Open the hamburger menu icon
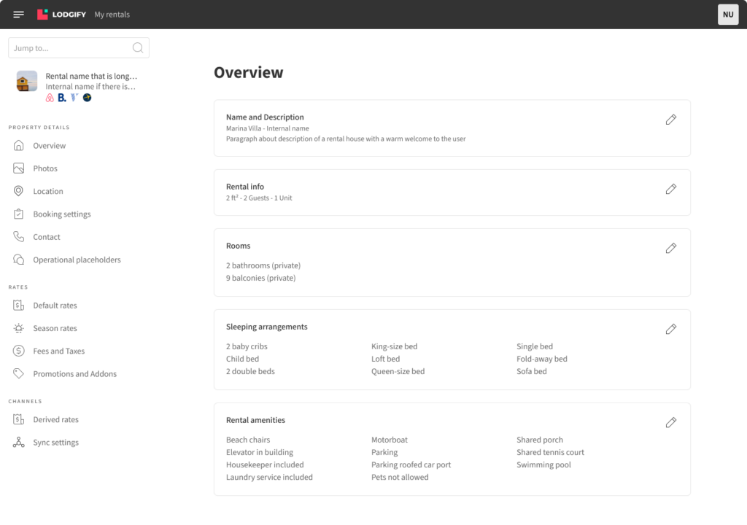 click(x=18, y=15)
